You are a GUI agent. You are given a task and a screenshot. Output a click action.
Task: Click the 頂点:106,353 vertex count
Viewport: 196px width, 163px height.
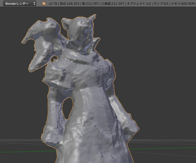70,4
